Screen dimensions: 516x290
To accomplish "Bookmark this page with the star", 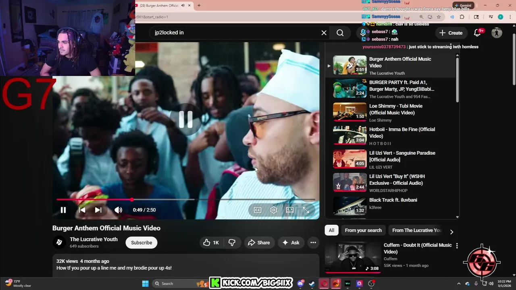I will (x=439, y=17).
